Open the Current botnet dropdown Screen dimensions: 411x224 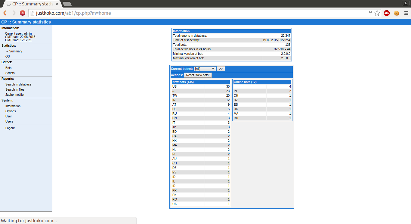[205, 69]
